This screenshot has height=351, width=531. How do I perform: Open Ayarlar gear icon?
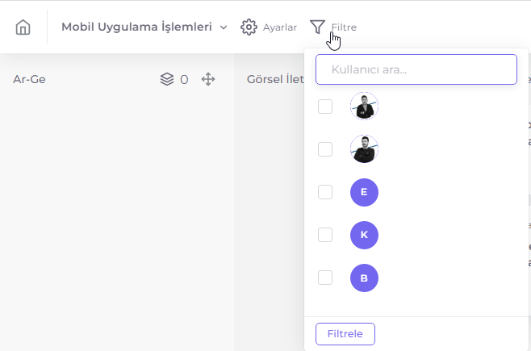[249, 27]
